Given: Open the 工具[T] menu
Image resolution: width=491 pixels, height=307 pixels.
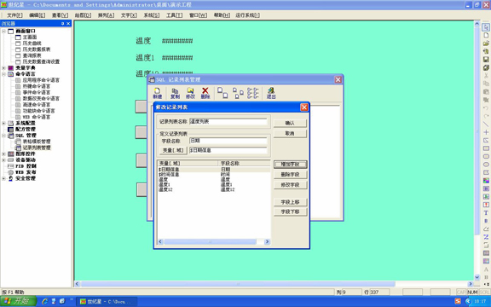Looking at the screenshot, I should click(x=174, y=15).
